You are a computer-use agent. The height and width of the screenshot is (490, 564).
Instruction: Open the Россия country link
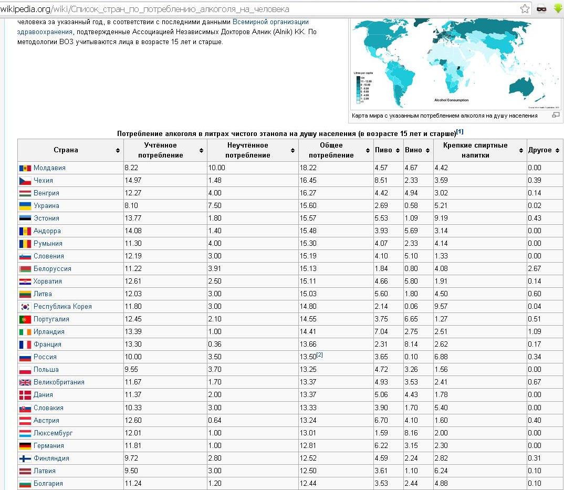[x=45, y=357]
